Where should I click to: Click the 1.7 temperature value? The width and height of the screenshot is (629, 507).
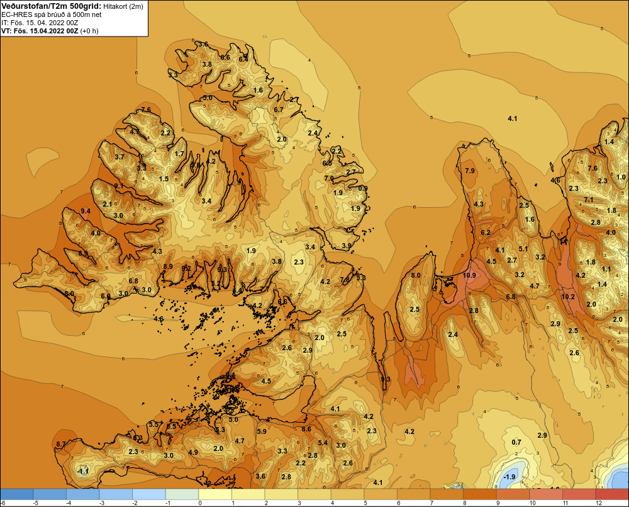point(179,154)
